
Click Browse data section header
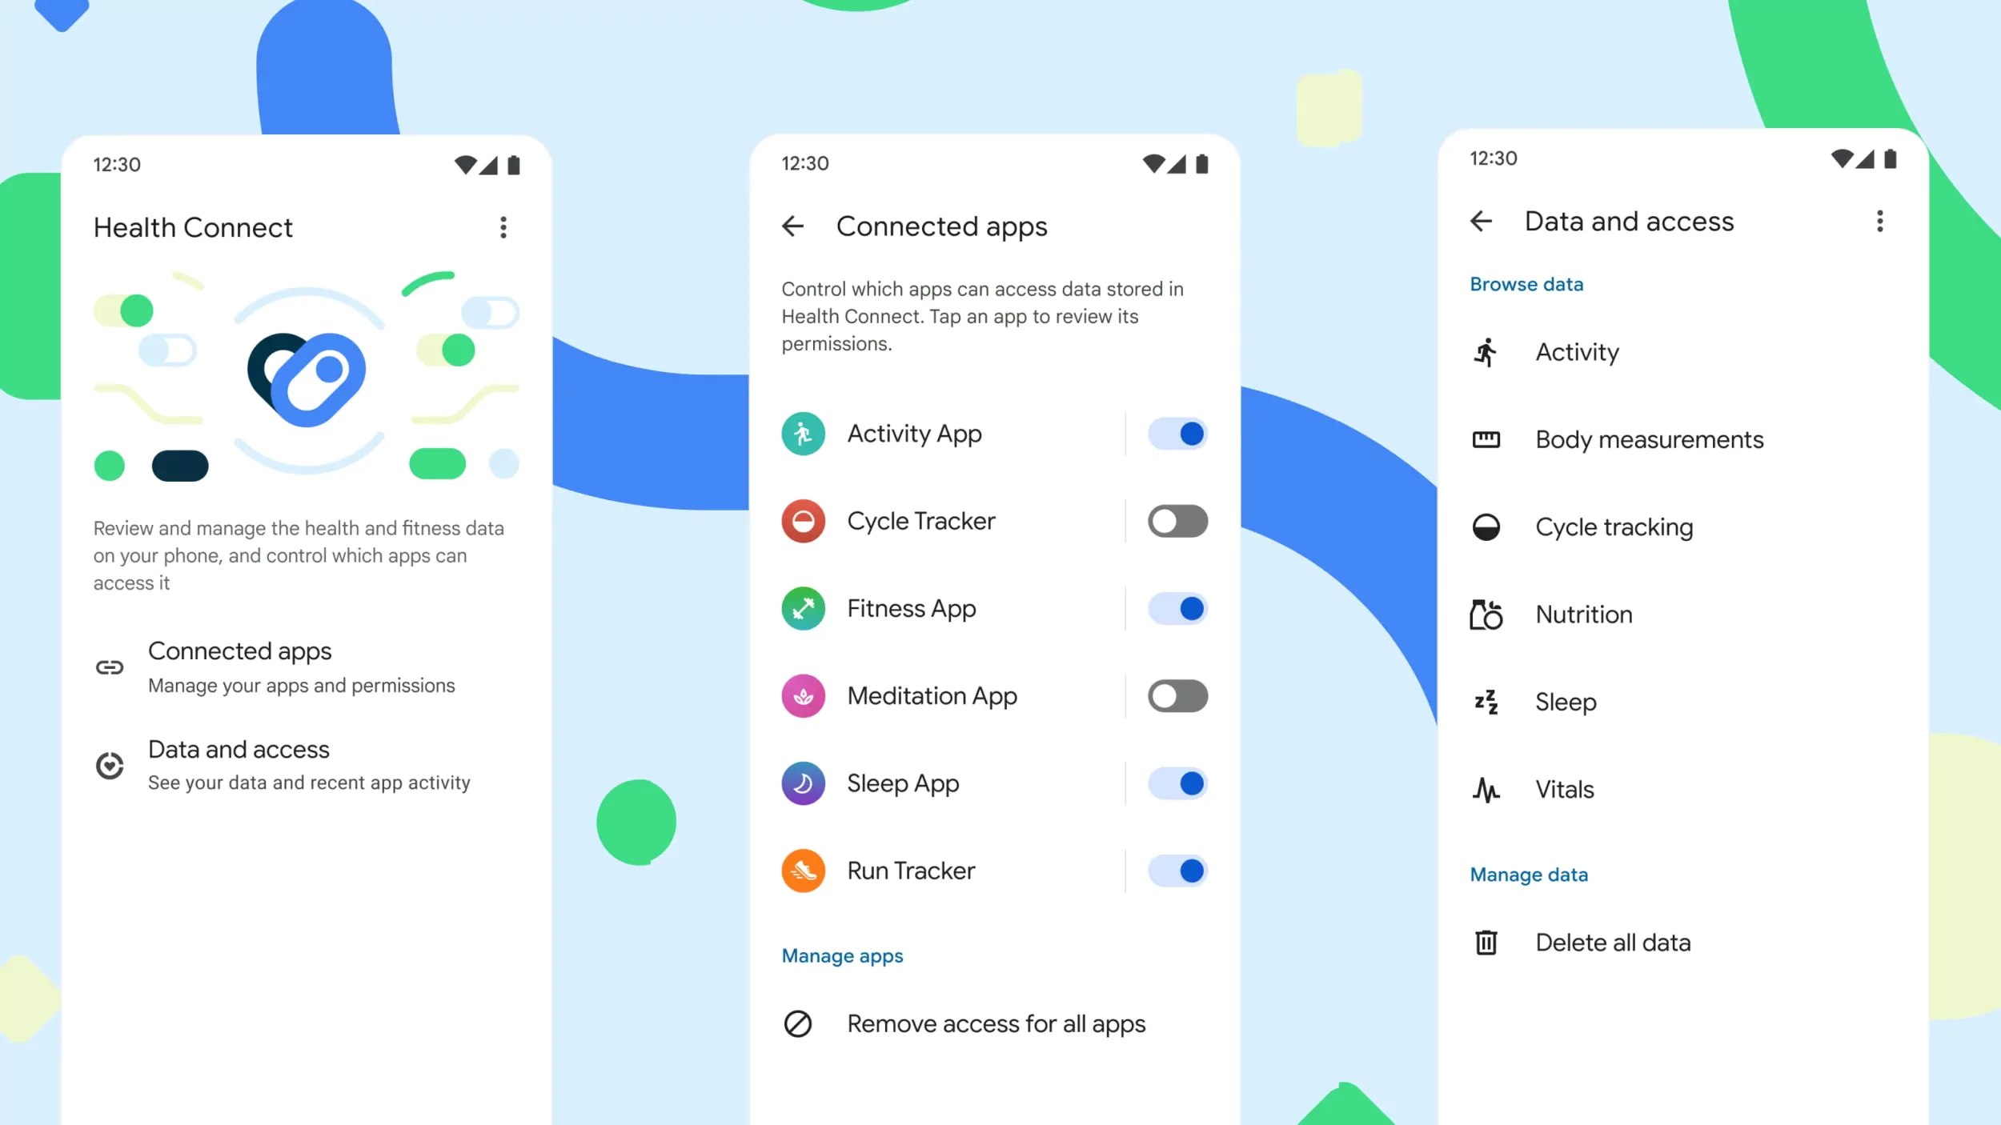(x=1527, y=284)
